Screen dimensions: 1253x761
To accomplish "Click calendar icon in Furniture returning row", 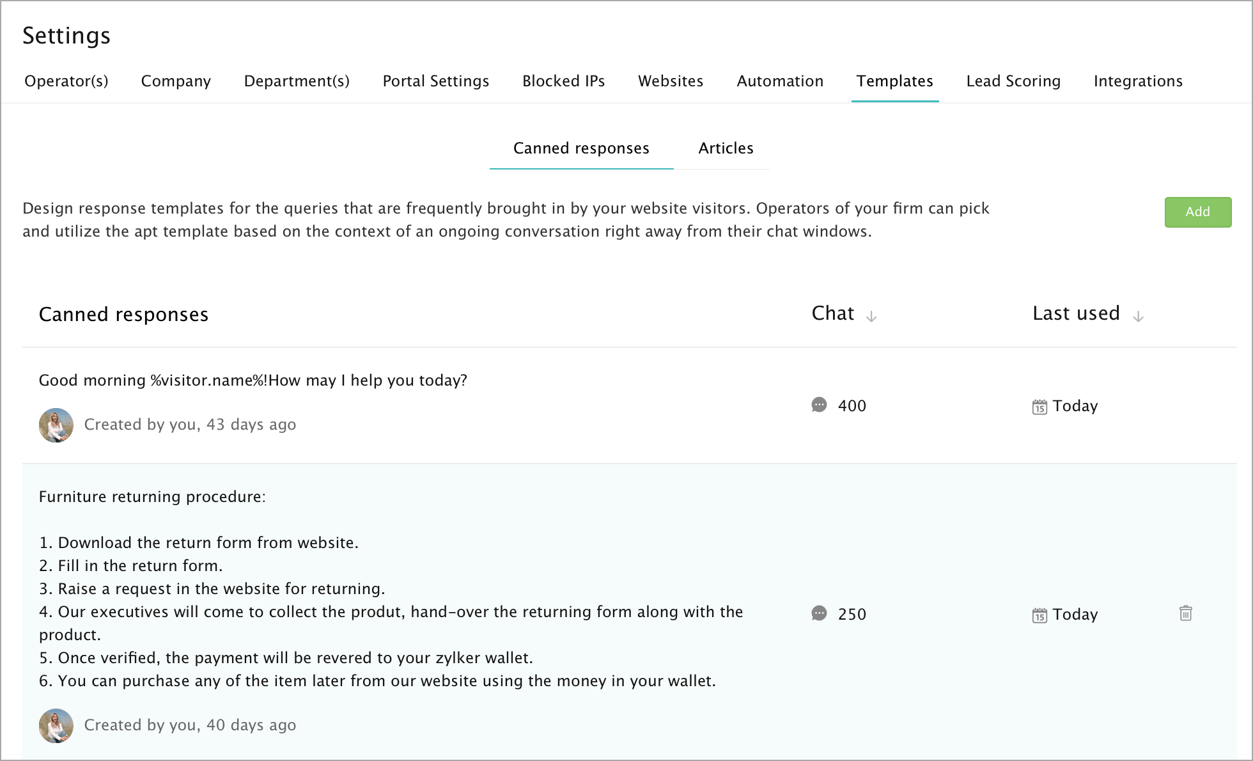I will 1039,615.
